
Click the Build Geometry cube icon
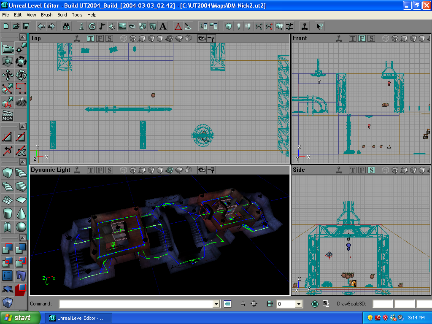click(x=228, y=27)
